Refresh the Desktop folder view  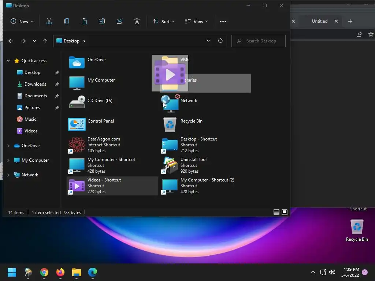point(220,41)
